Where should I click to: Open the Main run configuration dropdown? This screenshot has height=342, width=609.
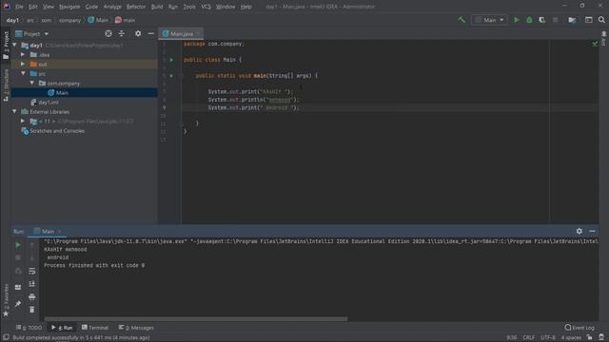pos(489,20)
